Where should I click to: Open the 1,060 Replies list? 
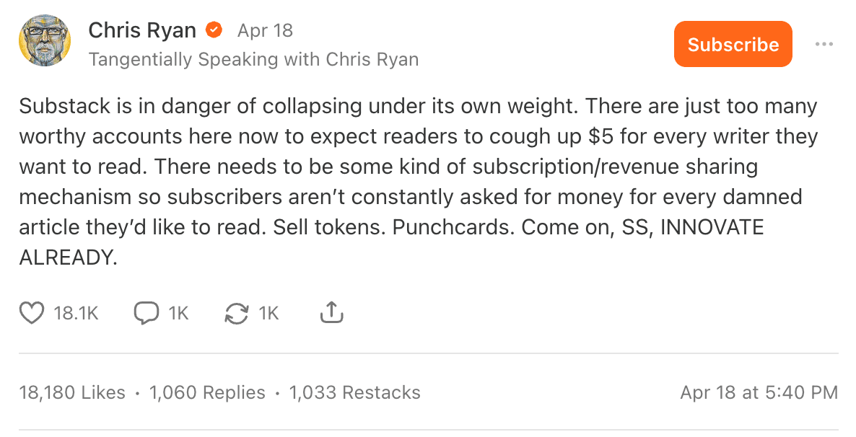(207, 392)
